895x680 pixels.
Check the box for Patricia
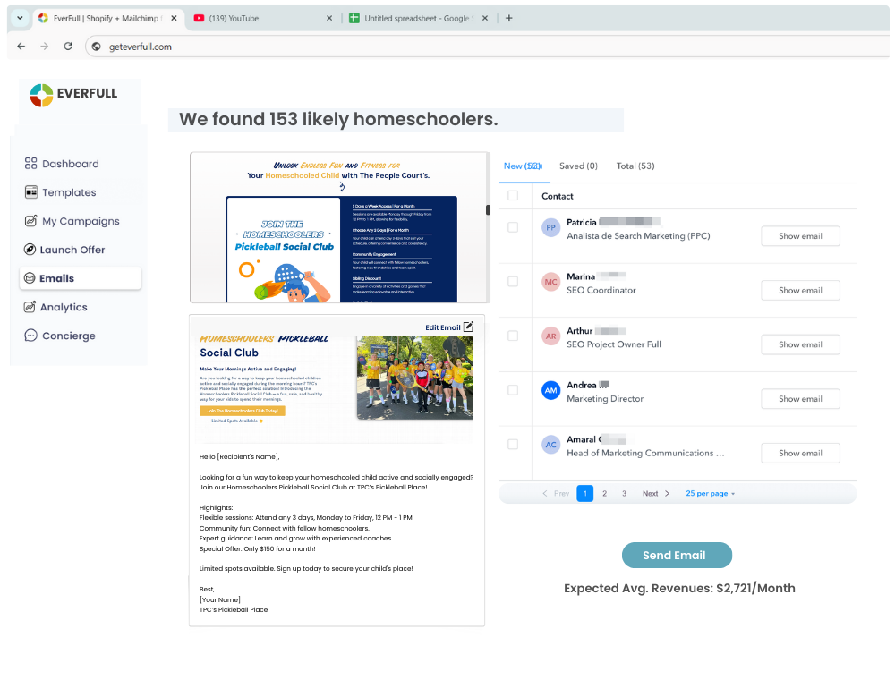[x=513, y=227]
